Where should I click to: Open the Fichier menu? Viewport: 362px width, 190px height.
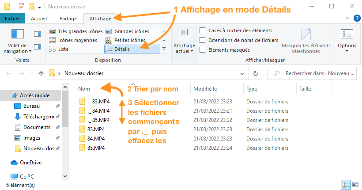click(x=12, y=19)
